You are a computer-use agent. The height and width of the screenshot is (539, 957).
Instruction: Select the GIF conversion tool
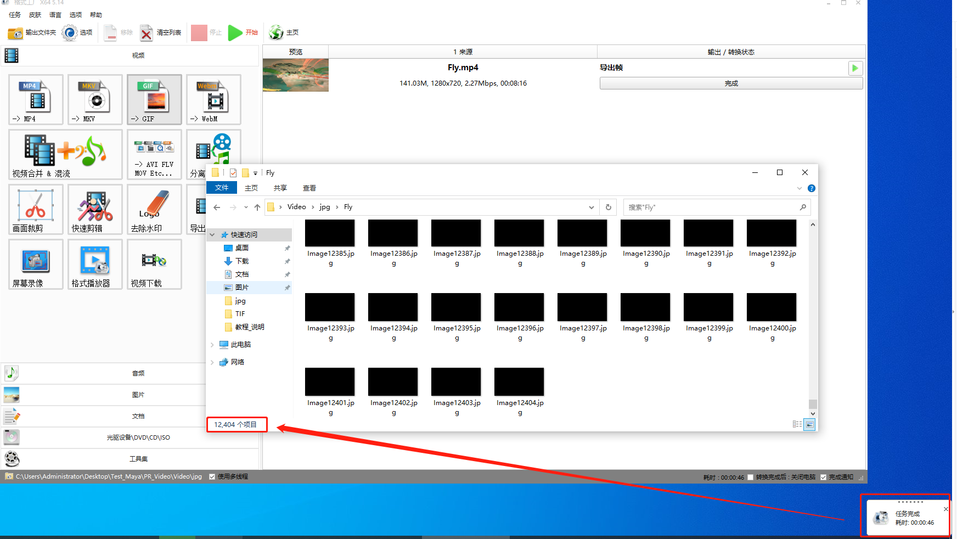tap(155, 99)
